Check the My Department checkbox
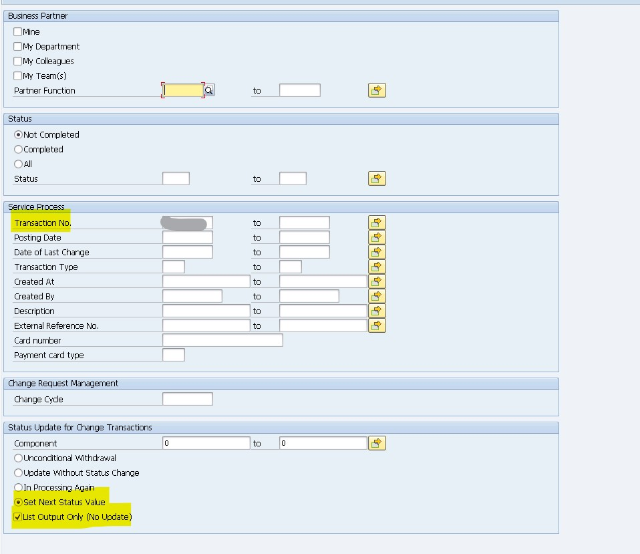 [17, 46]
